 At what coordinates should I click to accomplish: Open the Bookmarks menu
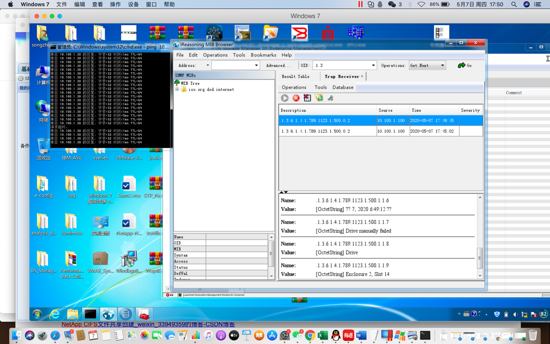coord(263,55)
